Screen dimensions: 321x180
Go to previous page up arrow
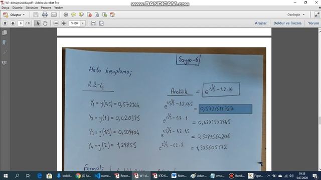5,23
